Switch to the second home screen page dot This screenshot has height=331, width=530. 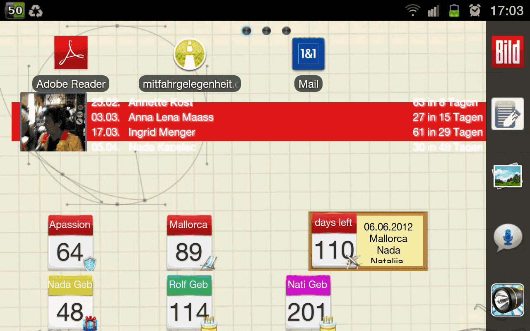tap(267, 31)
